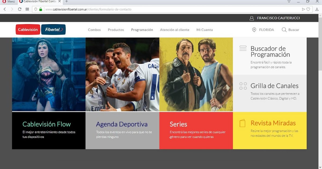Open the Combos menu
Screen dimensions: 322x169
(94, 30)
